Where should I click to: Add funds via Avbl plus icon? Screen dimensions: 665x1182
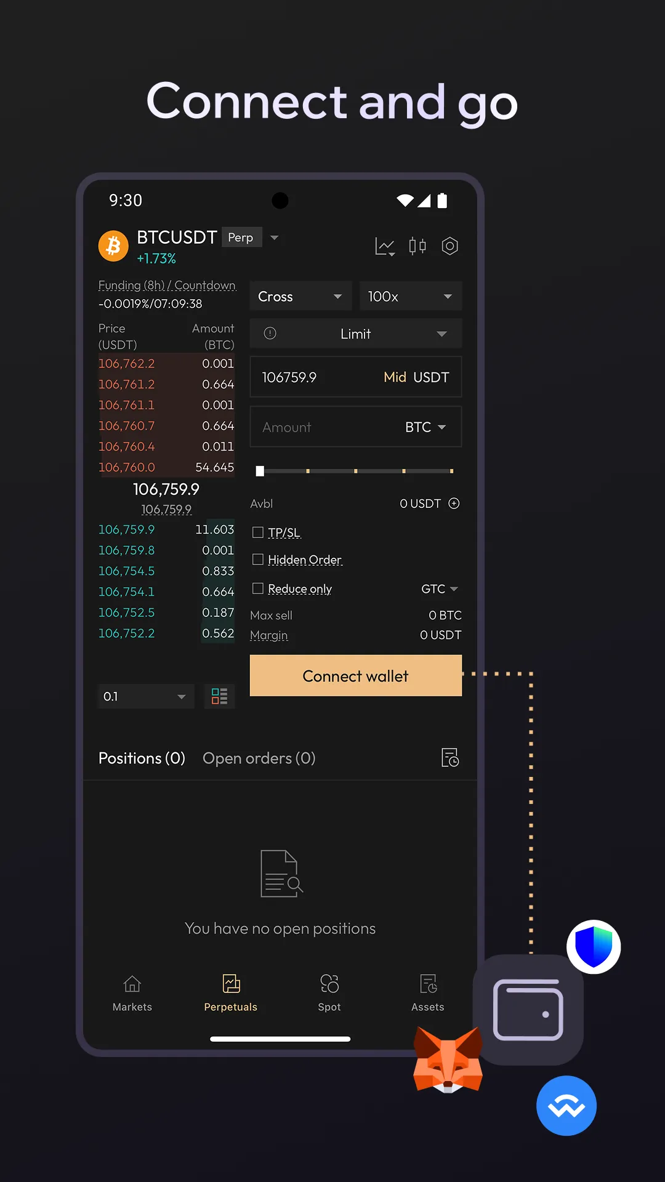click(x=454, y=504)
